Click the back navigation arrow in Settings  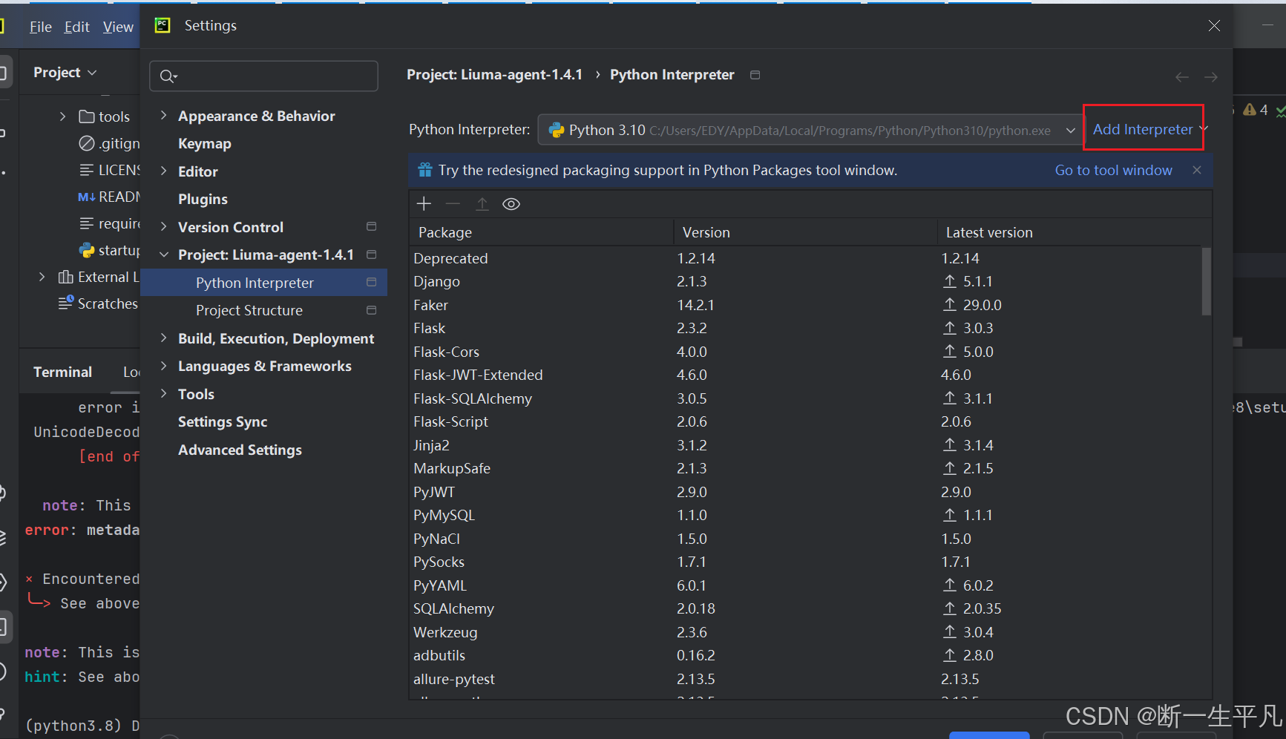pos(1182,77)
